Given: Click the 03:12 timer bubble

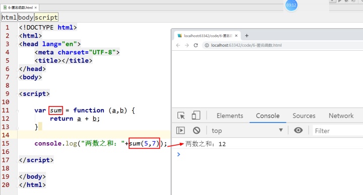Looking at the screenshot, I should [x=291, y=5].
